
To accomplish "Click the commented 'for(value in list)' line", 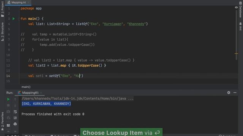I will pyautogui.click(x=44, y=39).
